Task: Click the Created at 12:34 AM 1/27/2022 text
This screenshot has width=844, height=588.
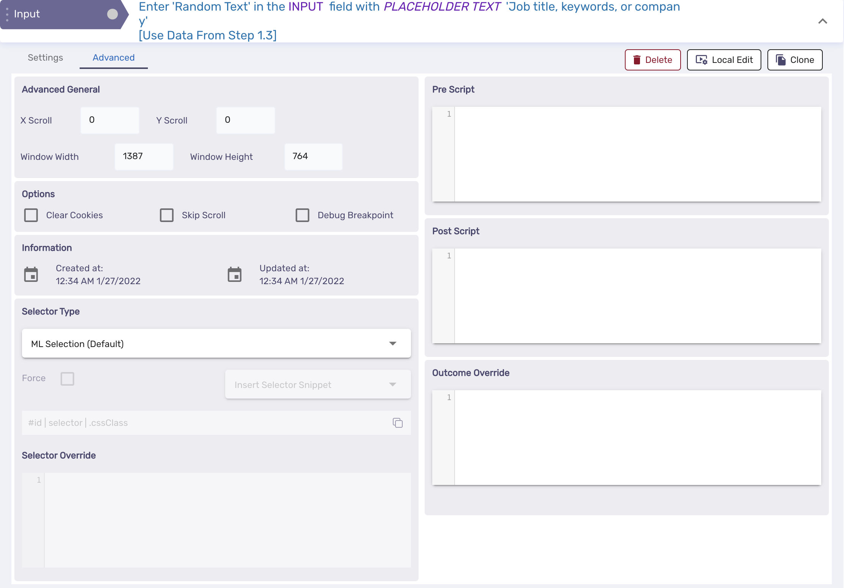Action: coord(98,275)
